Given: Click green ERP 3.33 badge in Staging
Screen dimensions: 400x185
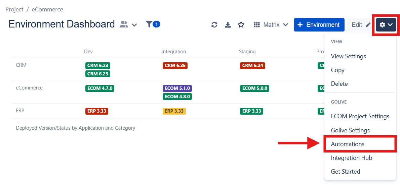Looking at the screenshot, I should tap(251, 111).
